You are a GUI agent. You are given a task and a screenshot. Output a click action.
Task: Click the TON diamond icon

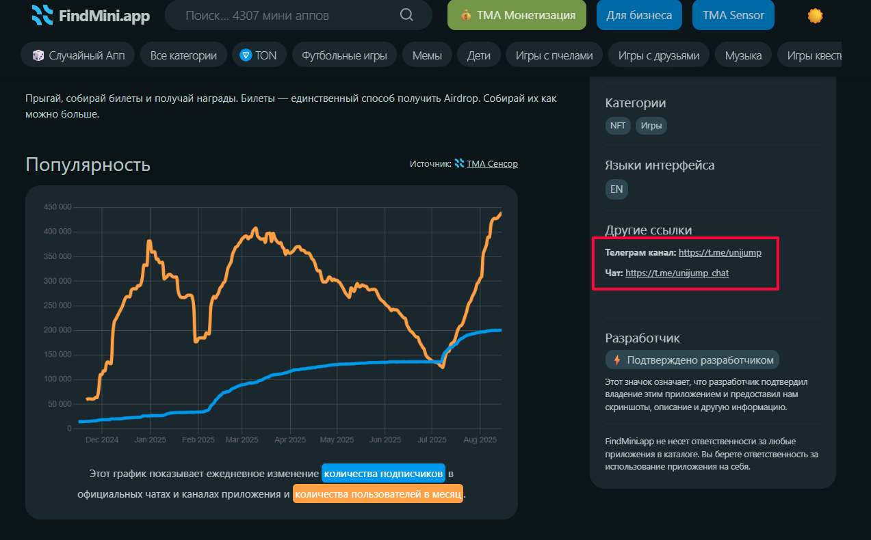(x=246, y=55)
